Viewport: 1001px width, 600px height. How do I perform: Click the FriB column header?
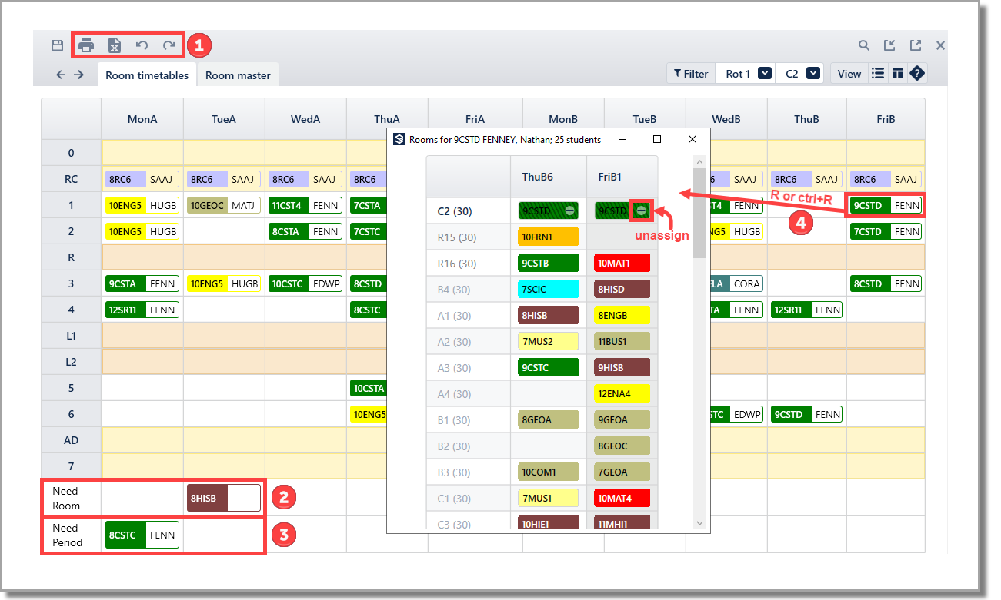pos(886,119)
